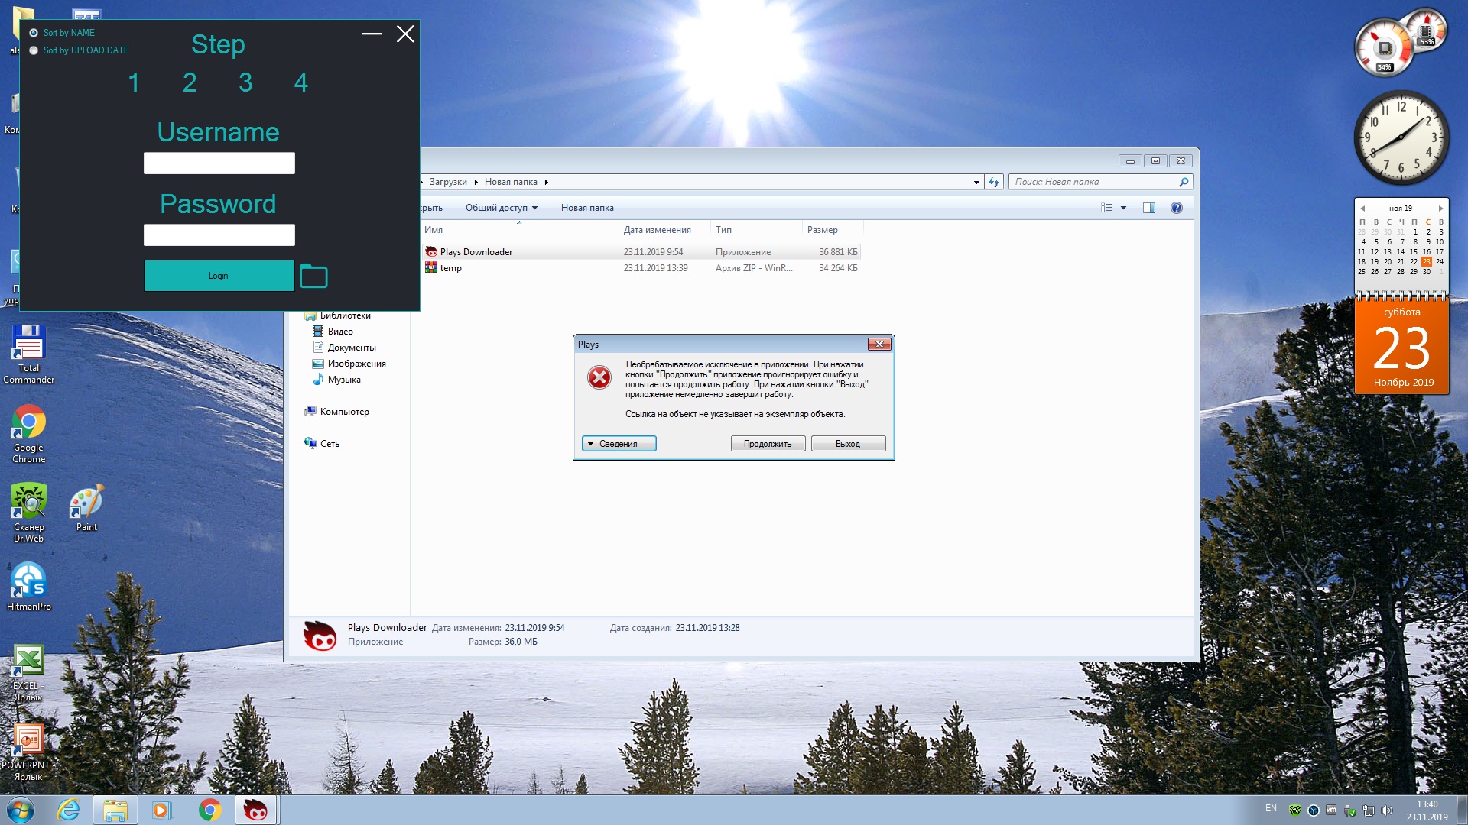Click the Выход button in Plays dialog

coord(848,444)
